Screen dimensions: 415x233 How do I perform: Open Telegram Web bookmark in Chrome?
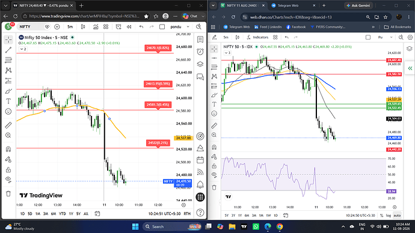(236, 27)
